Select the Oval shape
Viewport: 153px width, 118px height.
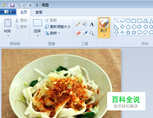[128, 21]
